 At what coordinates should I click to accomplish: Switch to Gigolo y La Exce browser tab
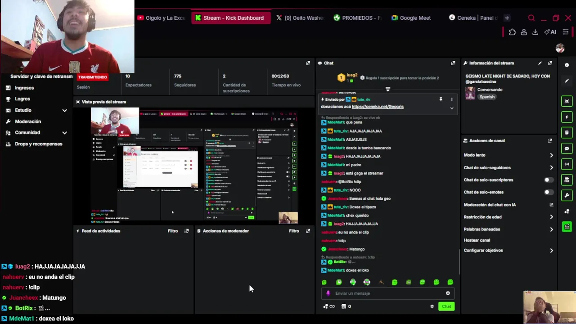pos(161,18)
